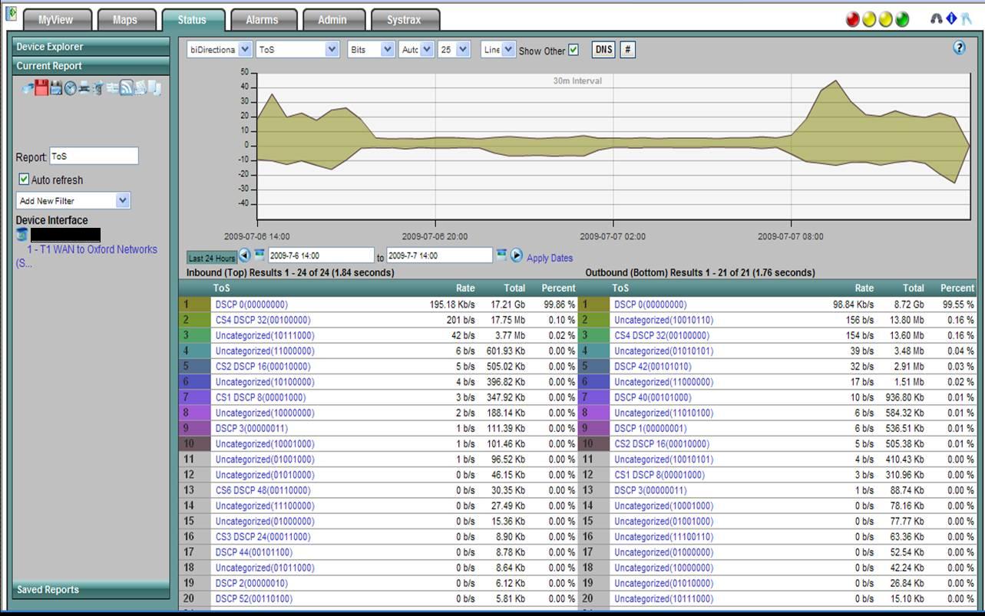
Task: Click the next time period arrow
Action: [516, 255]
